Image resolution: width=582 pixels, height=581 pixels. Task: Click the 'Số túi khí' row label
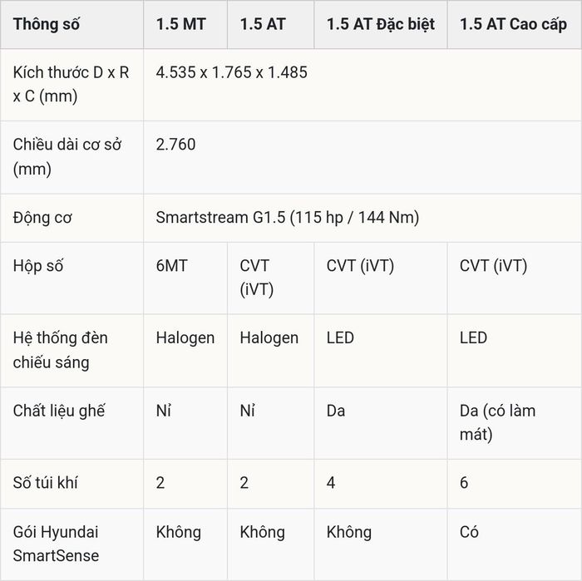pos(45,483)
